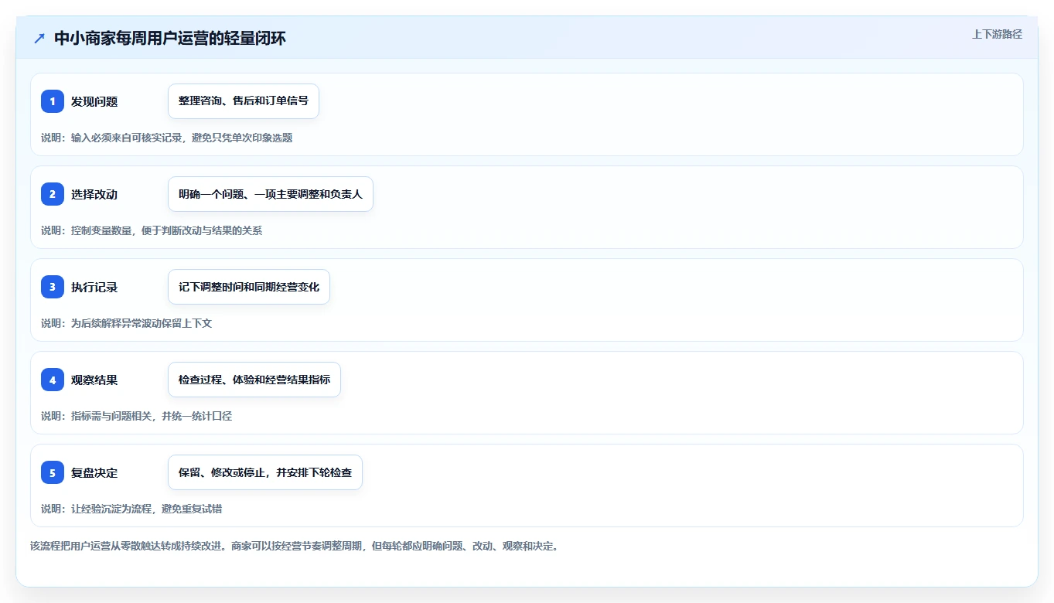
Task: Click the 上下游路径 label
Action: click(x=997, y=34)
